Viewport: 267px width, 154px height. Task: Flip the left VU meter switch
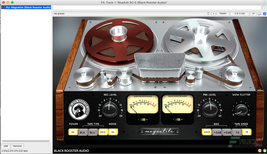coord(143,120)
